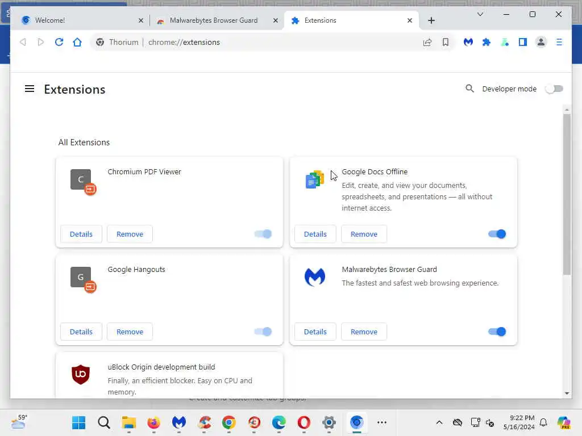Click the share page icon
Viewport: 582px width, 436px height.
tap(427, 42)
